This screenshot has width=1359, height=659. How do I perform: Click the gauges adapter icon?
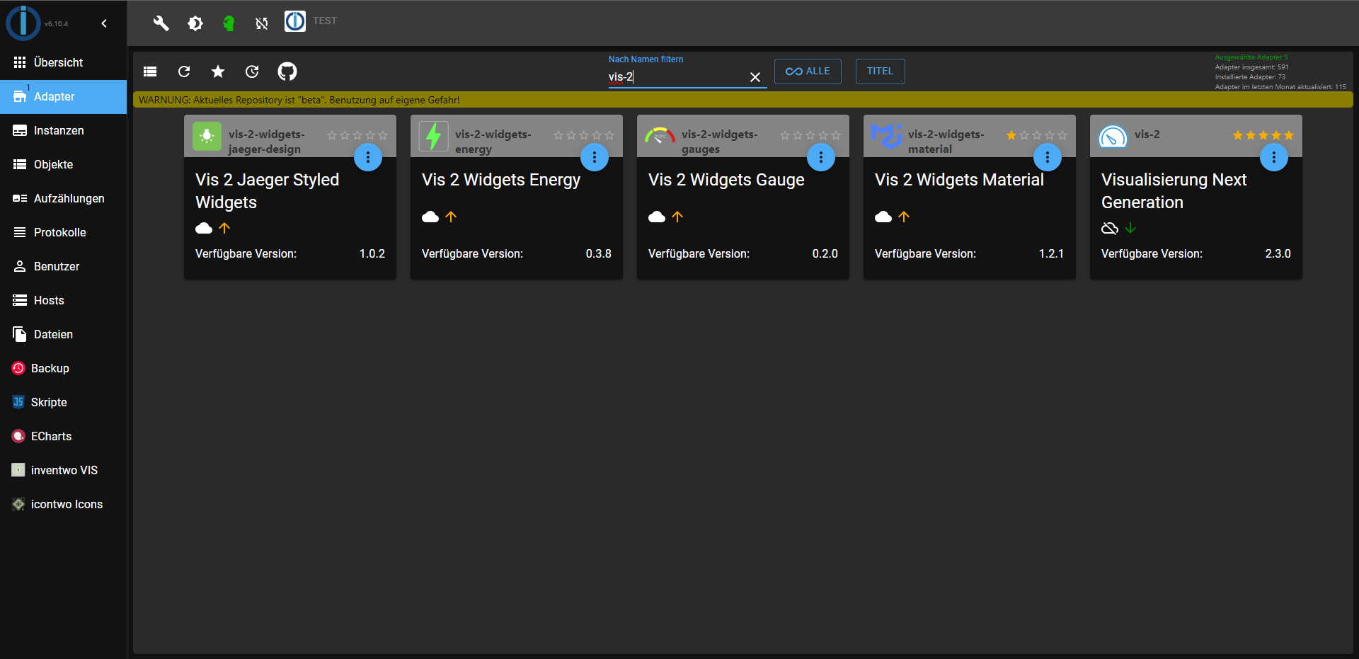660,136
